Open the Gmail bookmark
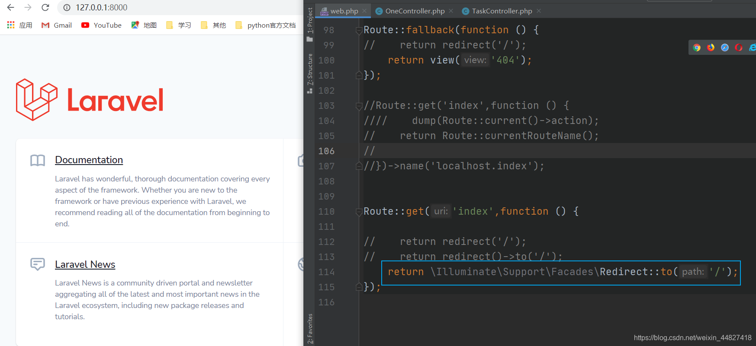Viewport: 756px width, 346px height. (57, 25)
